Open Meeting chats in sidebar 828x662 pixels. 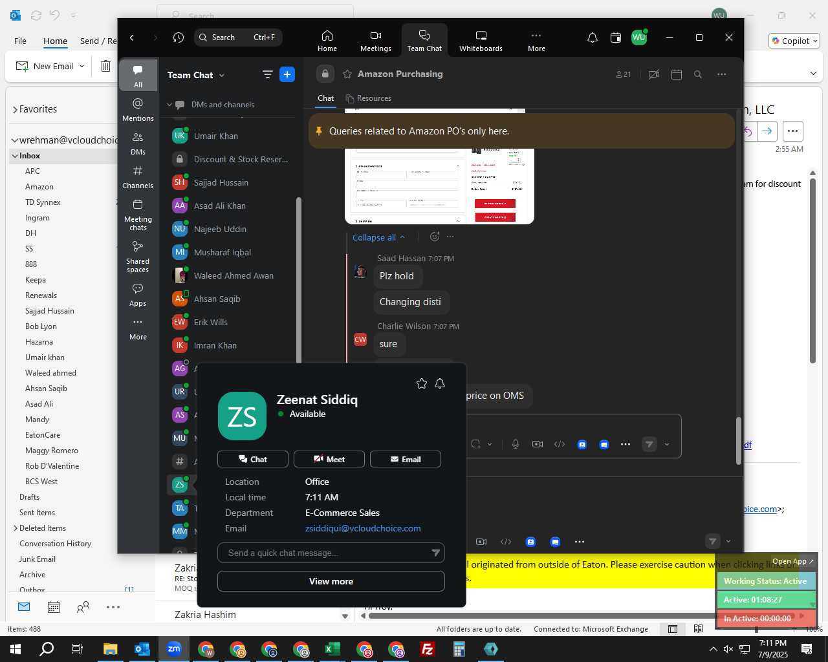[138, 215]
